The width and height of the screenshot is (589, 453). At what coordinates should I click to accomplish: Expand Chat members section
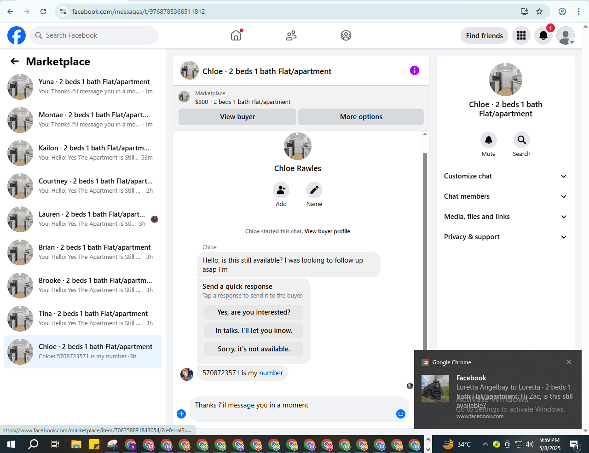coord(506,196)
